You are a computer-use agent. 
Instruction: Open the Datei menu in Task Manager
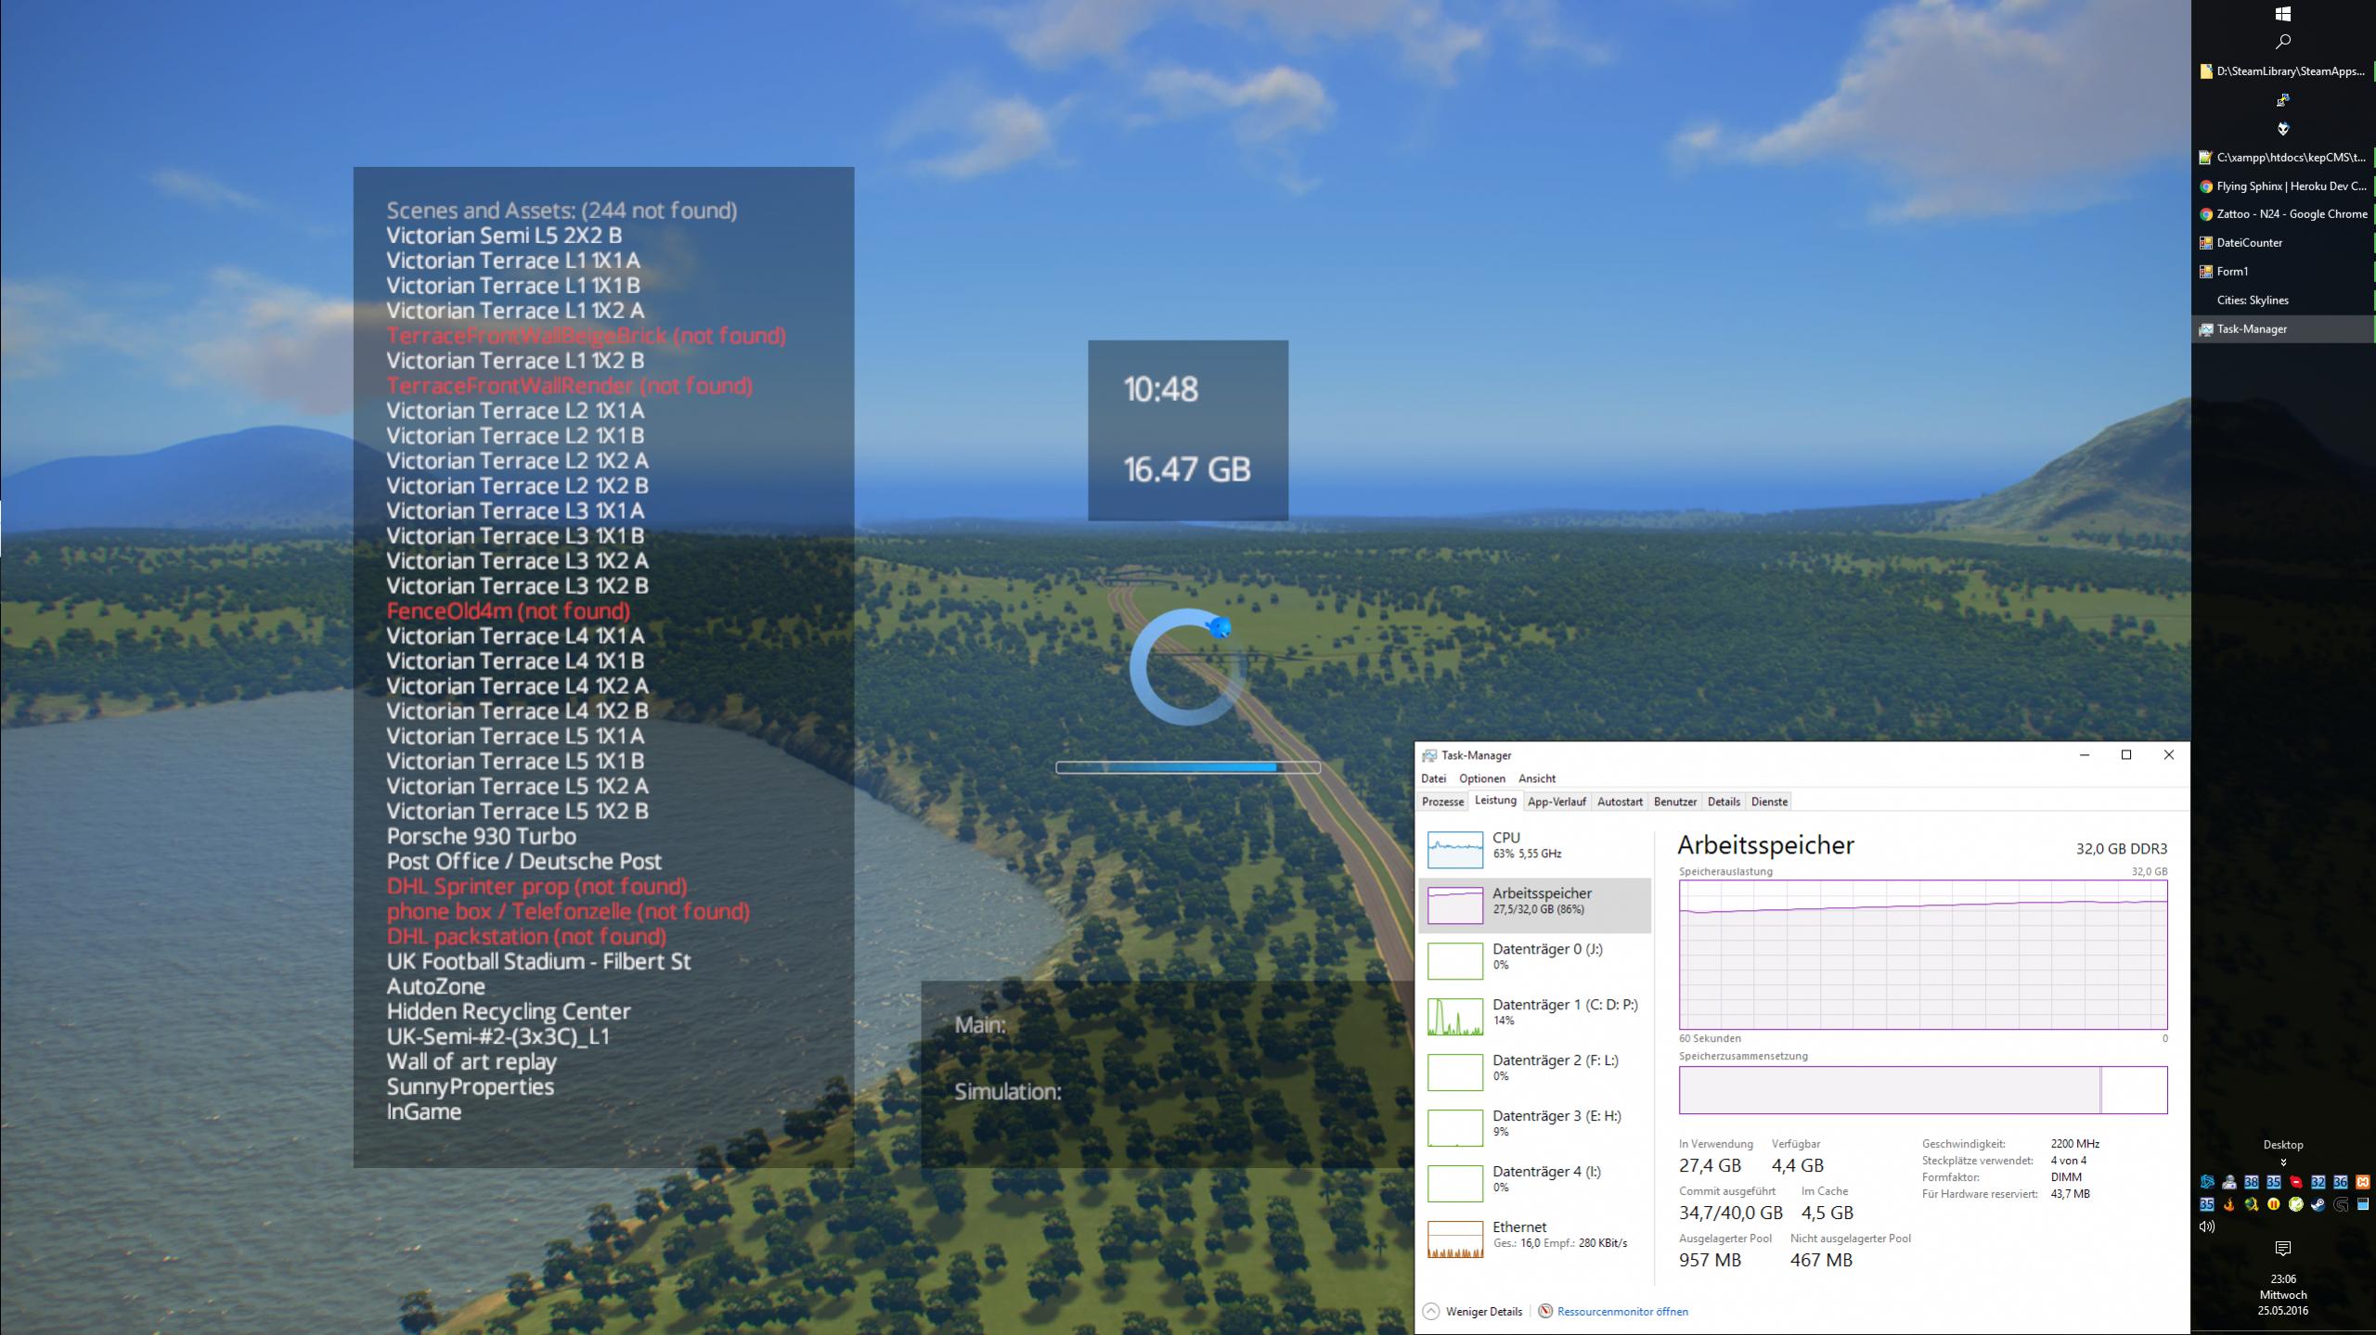coord(1433,778)
